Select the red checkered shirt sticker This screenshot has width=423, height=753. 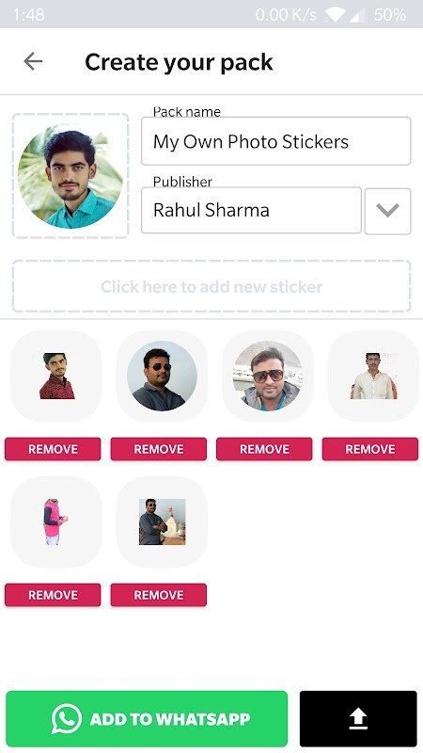pos(56,376)
